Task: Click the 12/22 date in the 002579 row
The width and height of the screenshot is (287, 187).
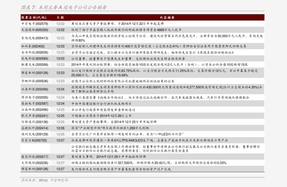Action: (60, 24)
